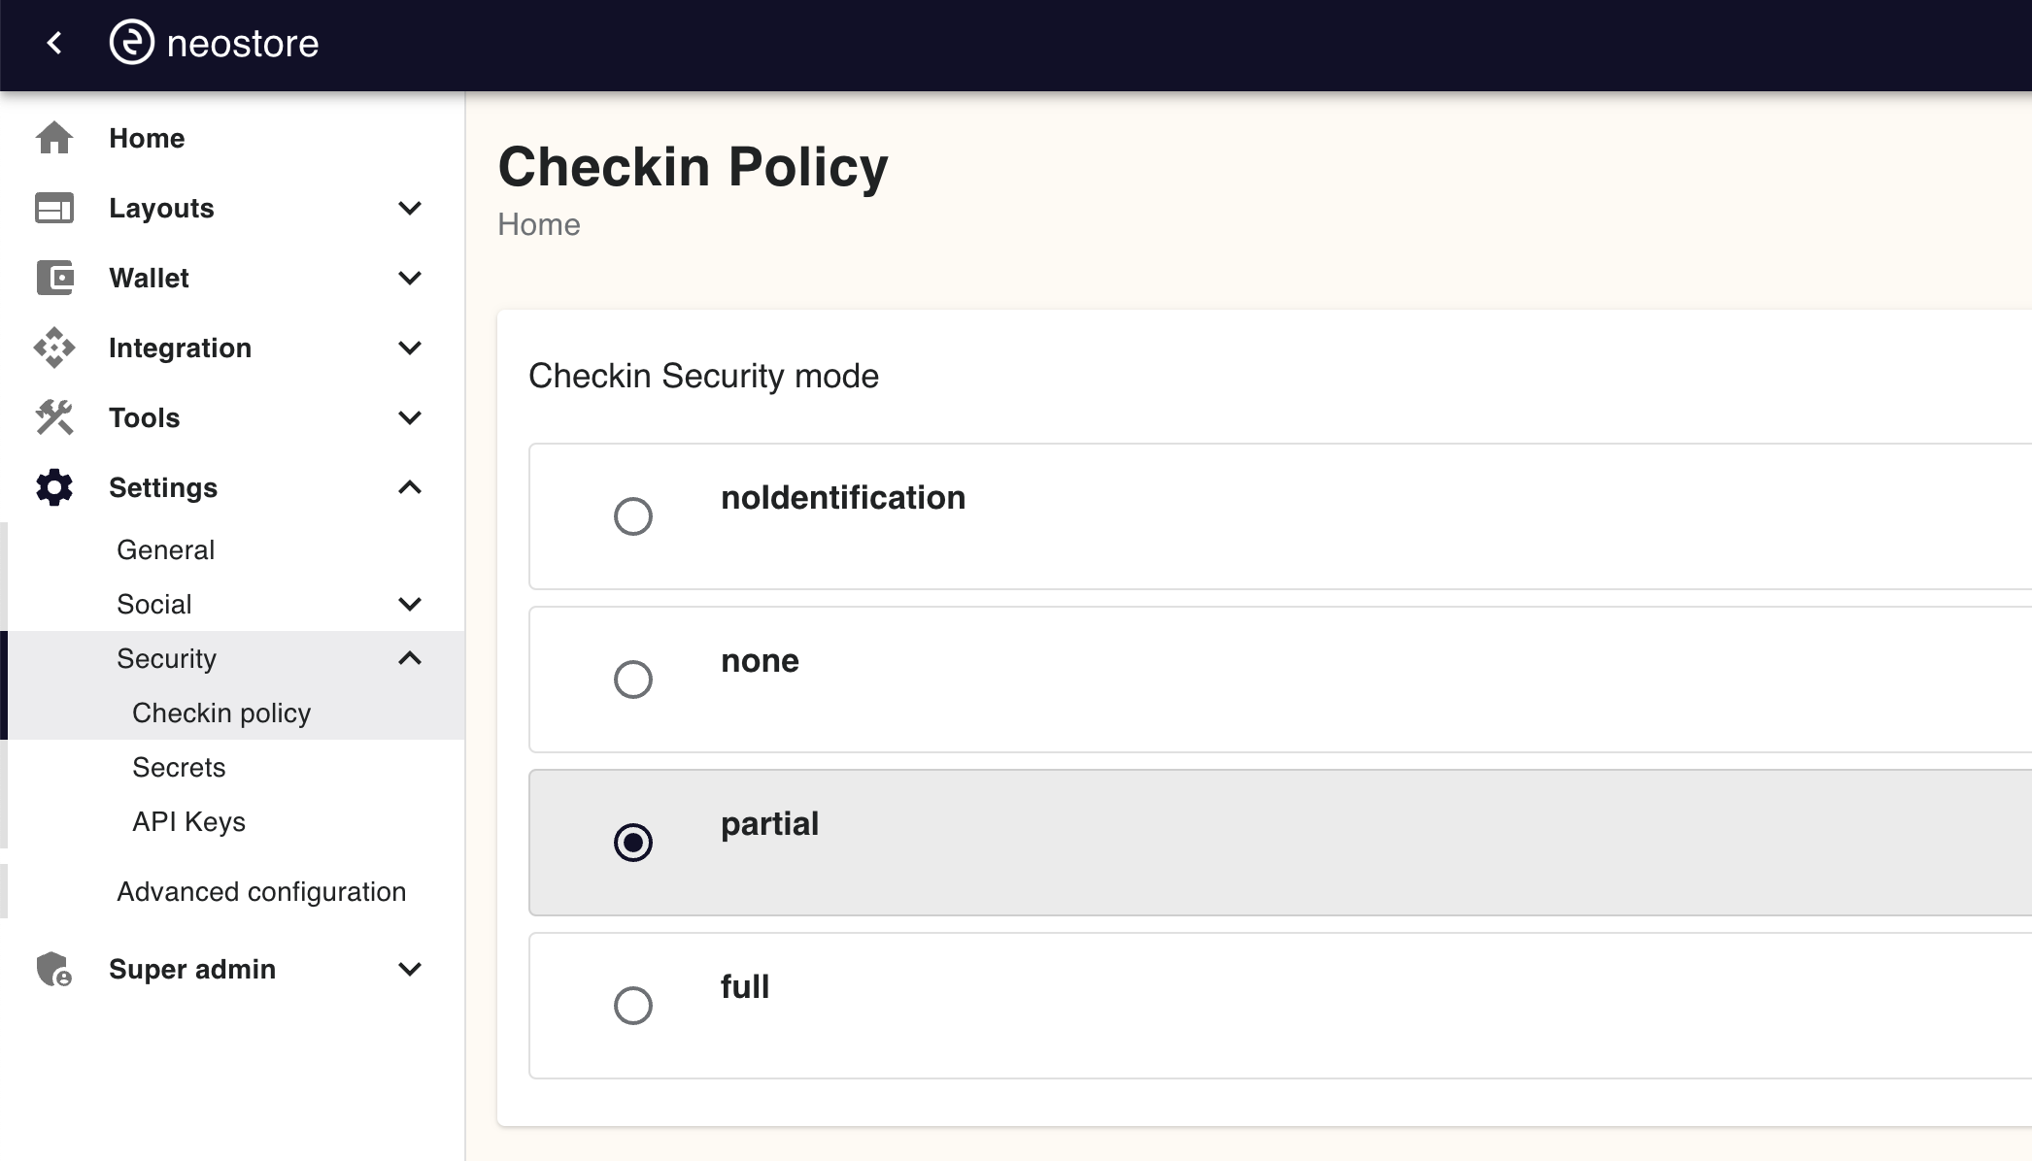Viewport: 2032px width, 1161px height.
Task: Open the Checkin policy page
Action: click(221, 712)
